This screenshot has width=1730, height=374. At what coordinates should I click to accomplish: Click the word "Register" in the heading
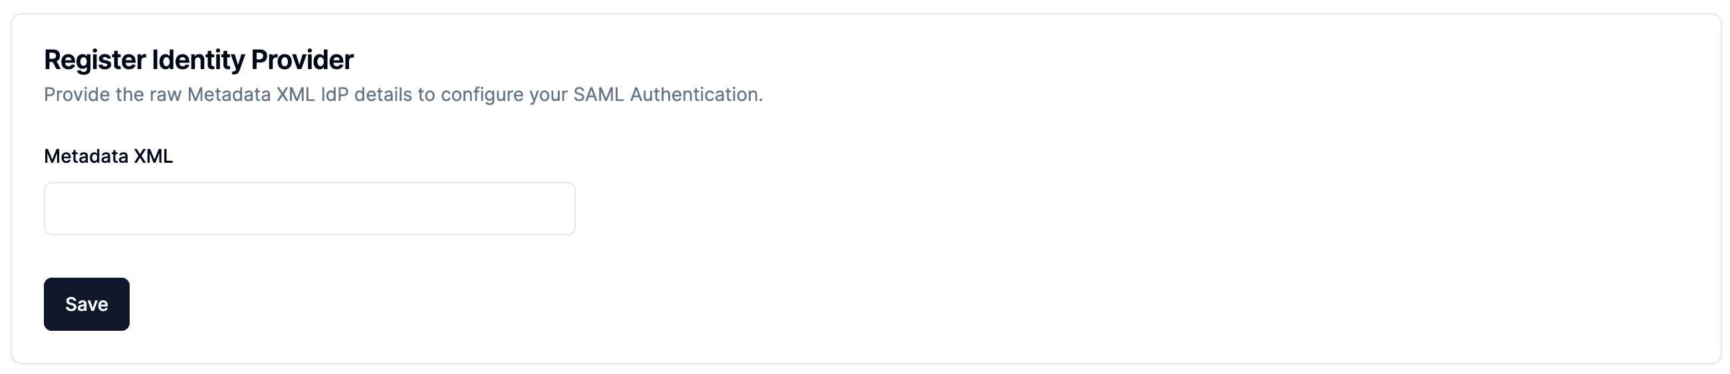point(94,60)
